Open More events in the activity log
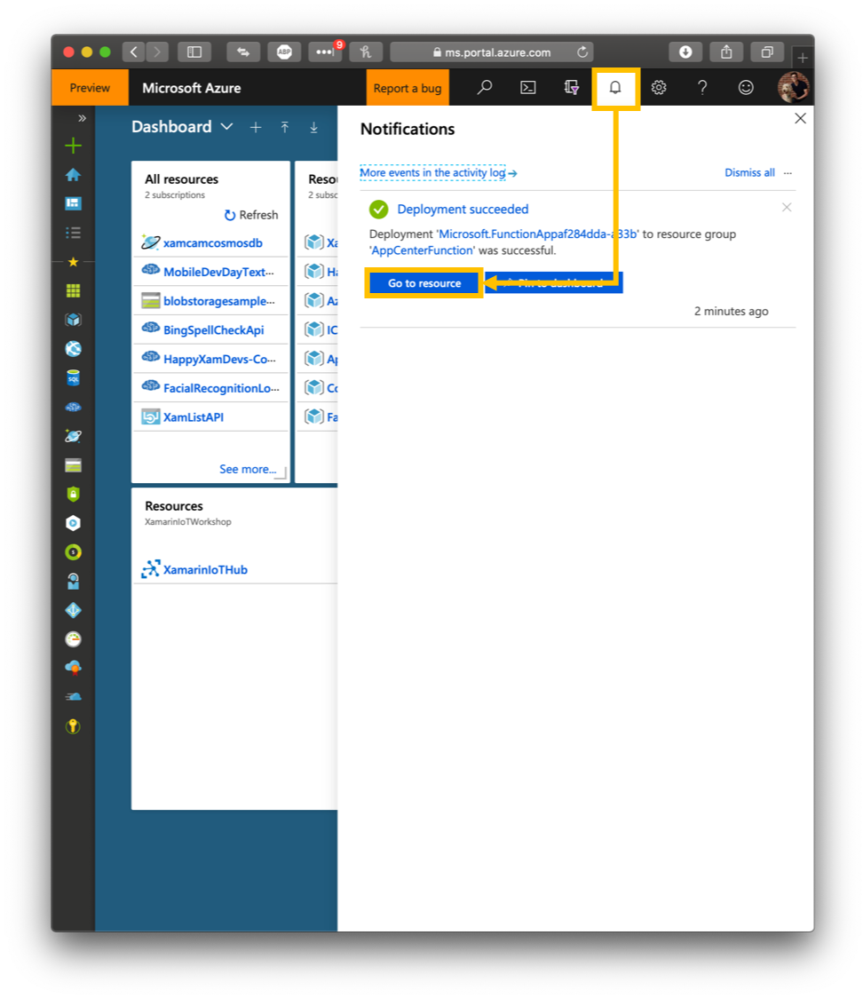Image resolution: width=863 pixels, height=999 pixels. (x=439, y=172)
